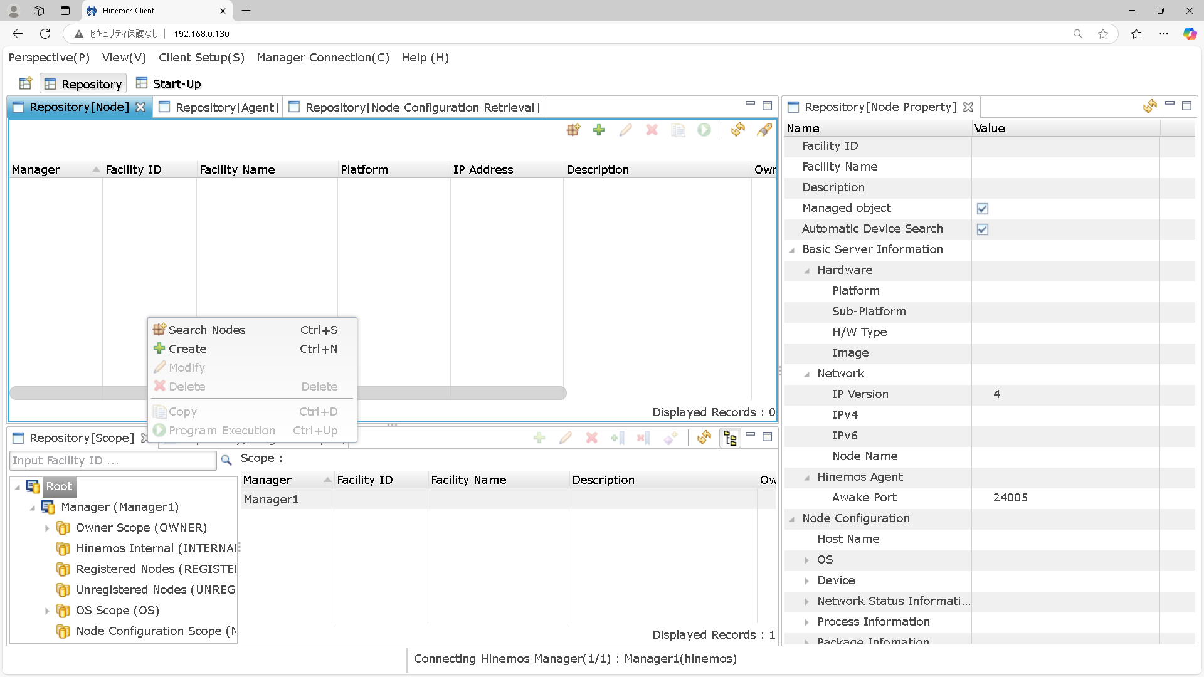The image size is (1204, 677).
Task: Open the Manager Connection(C) menu
Action: 322,58
